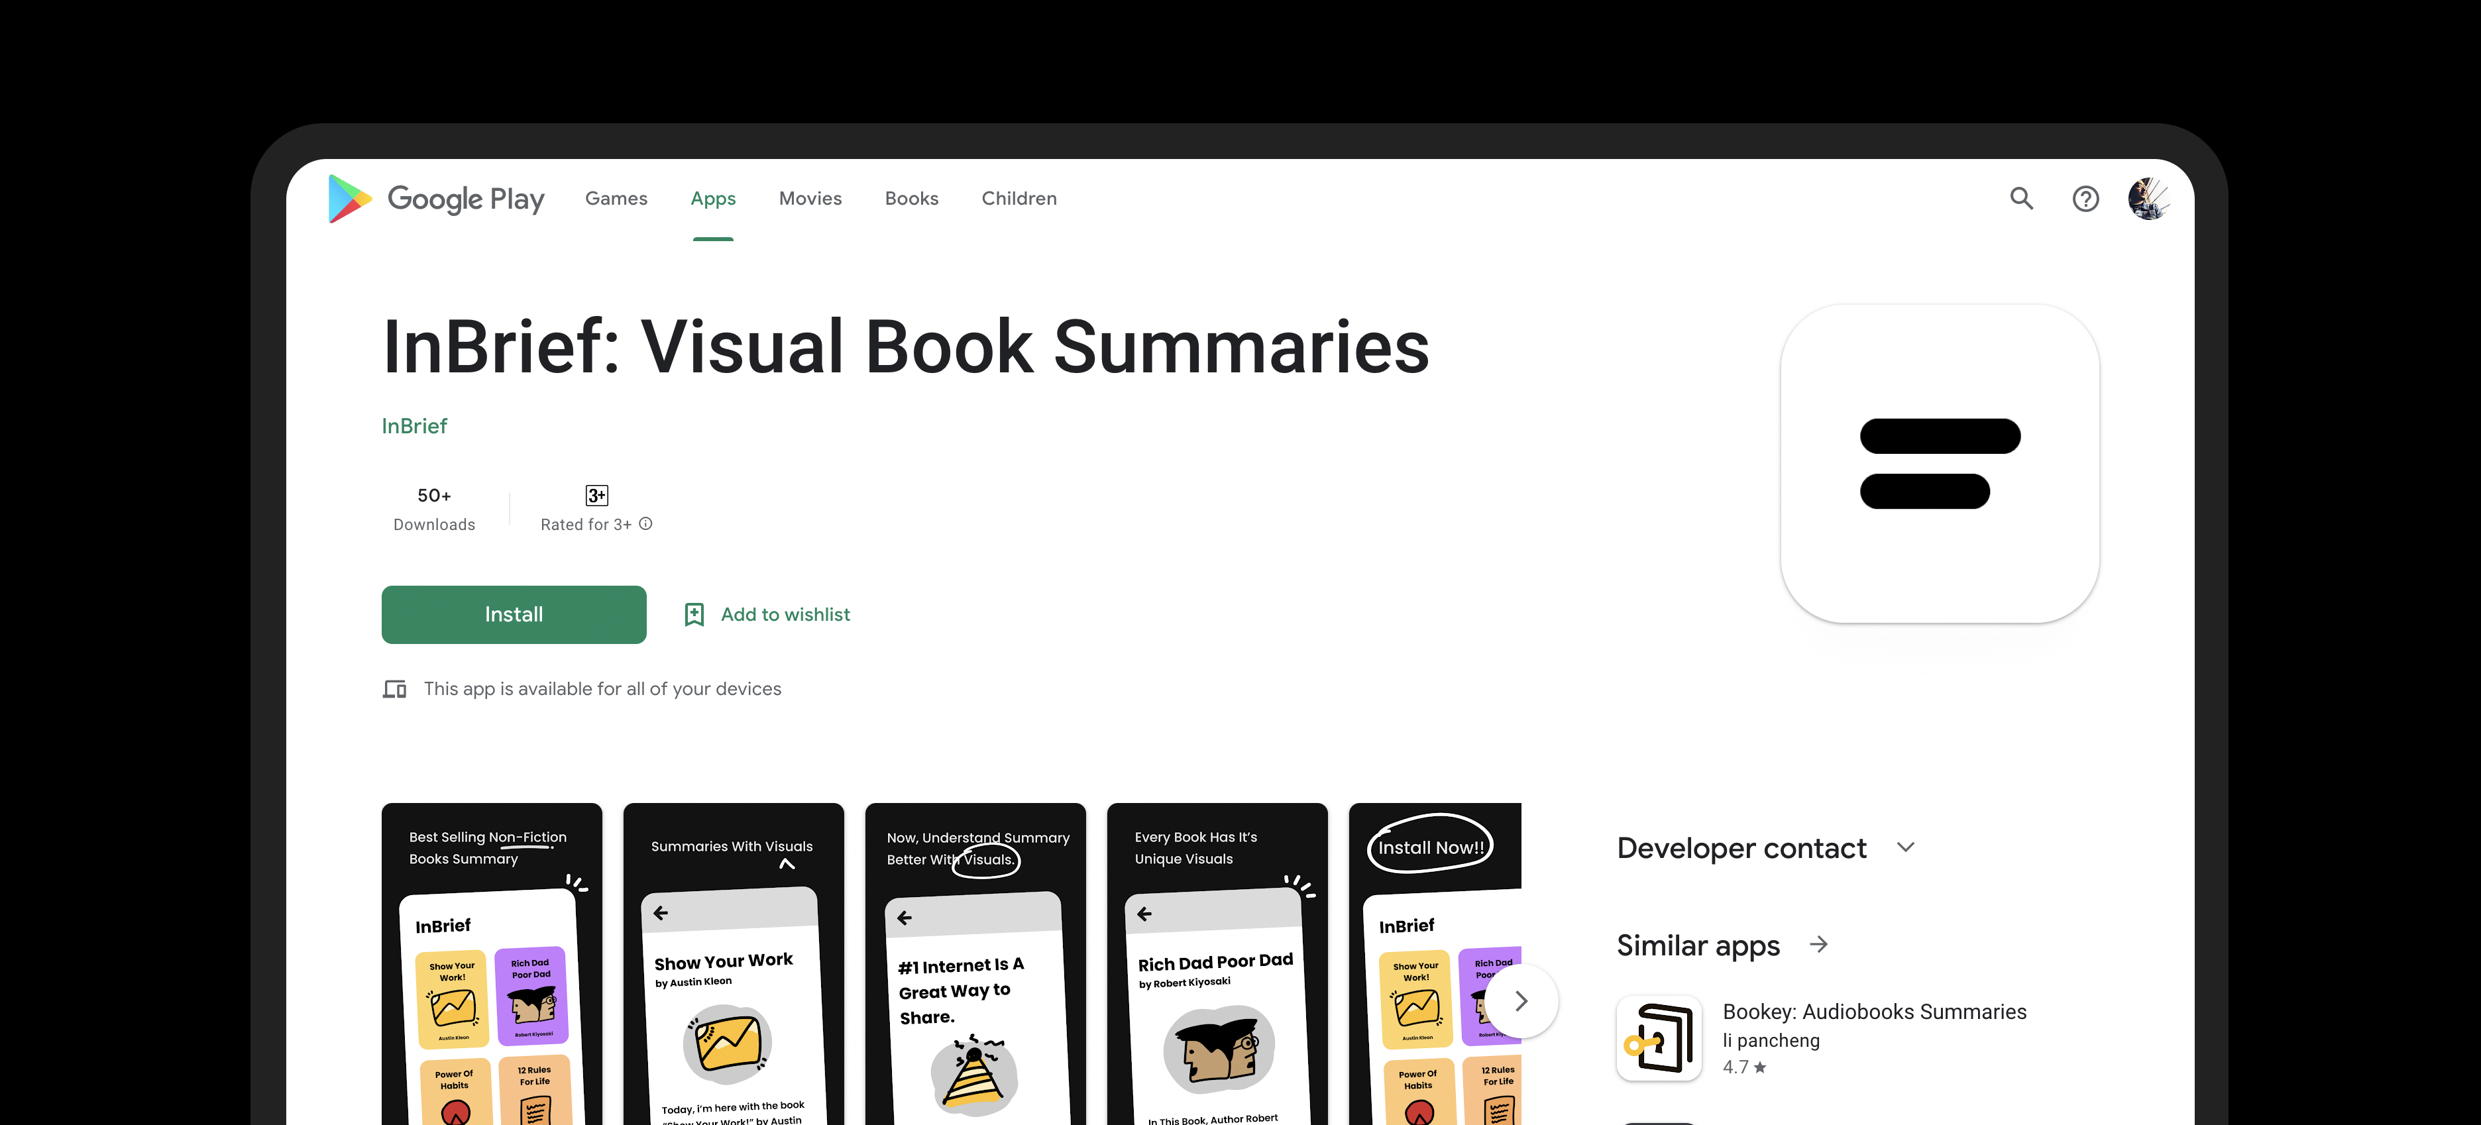Open Bookey: Audiobooks Summaries listing
The height and width of the screenshot is (1125, 2481).
point(1873,1011)
